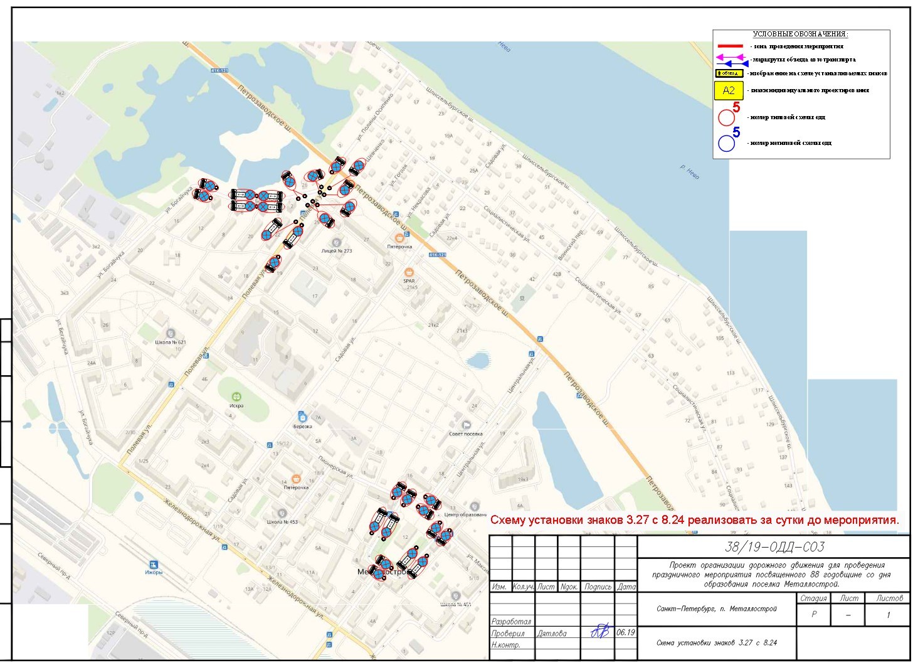Click the 'Изм.' column header
Image resolution: width=913 pixels, height=665 pixels.
pos(500,587)
